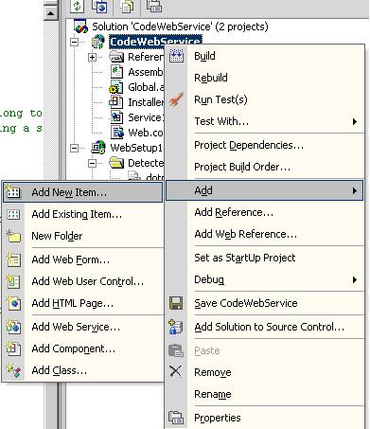Click the Add Existing Item icon
Viewport: 370px width, 429px height.
(13, 214)
